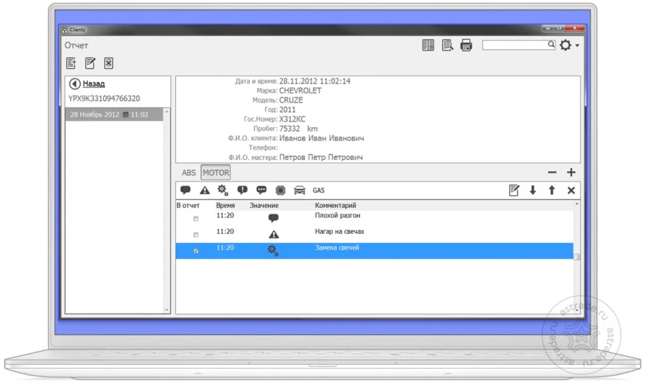
Task: Click the move entry down arrow icon
Action: click(x=534, y=190)
